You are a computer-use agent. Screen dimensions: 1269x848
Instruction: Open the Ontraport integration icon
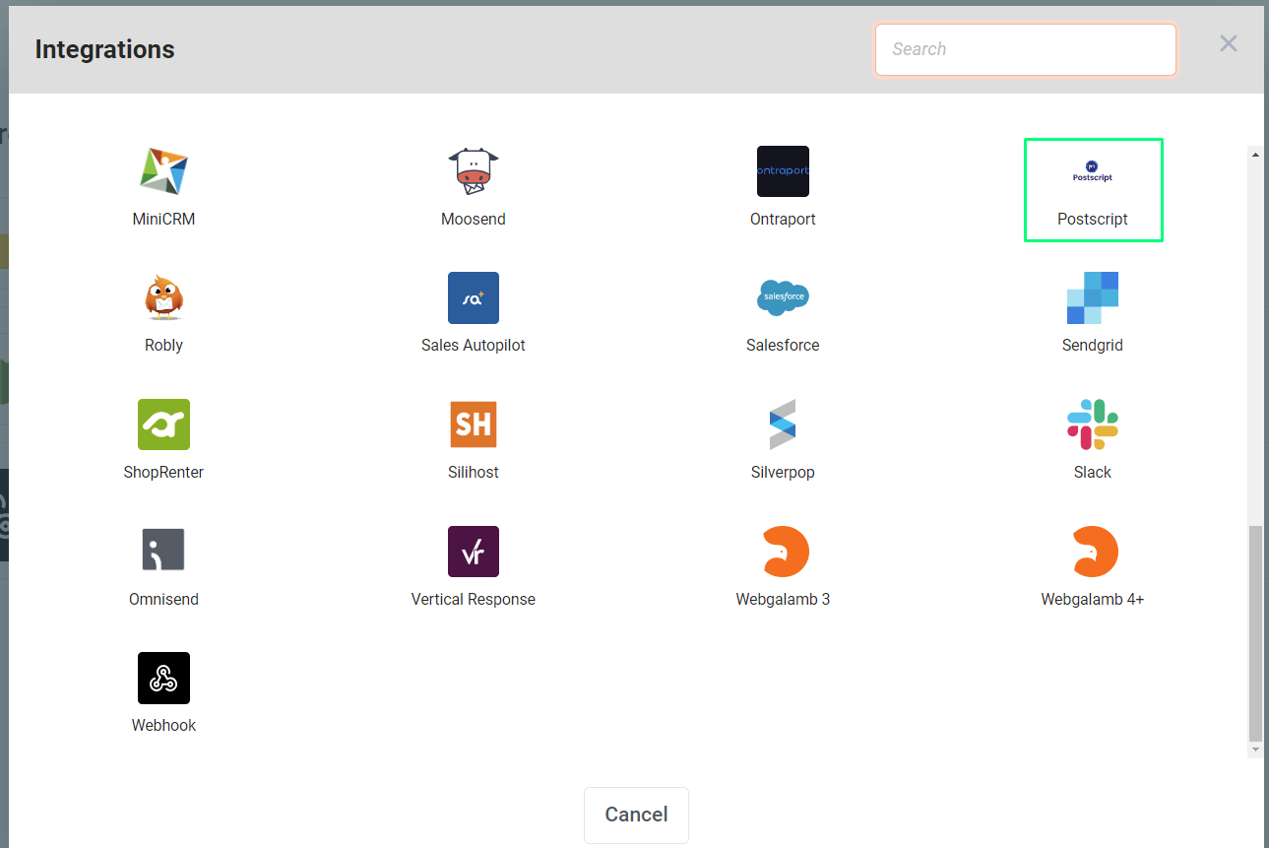[783, 171]
